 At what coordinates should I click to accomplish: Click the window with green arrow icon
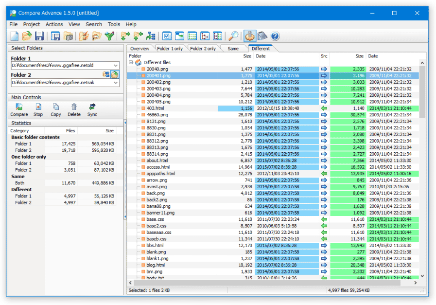(x=179, y=36)
